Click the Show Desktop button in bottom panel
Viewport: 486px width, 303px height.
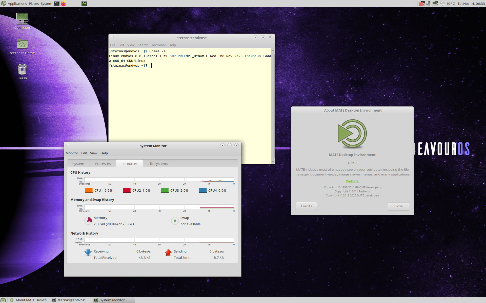pyautogui.click(x=3, y=300)
